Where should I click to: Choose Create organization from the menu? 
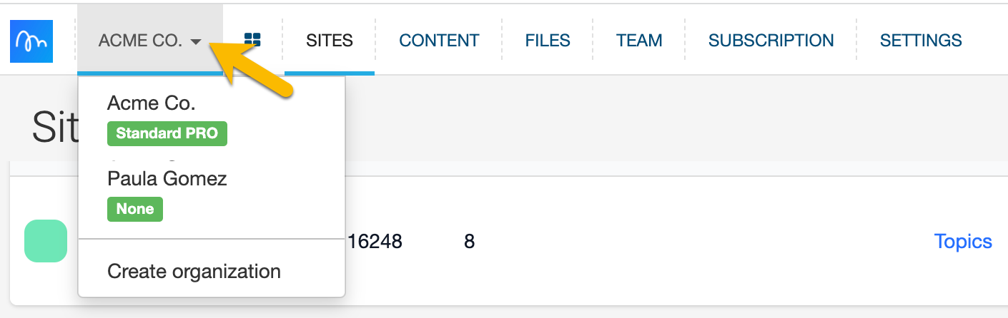coord(194,272)
